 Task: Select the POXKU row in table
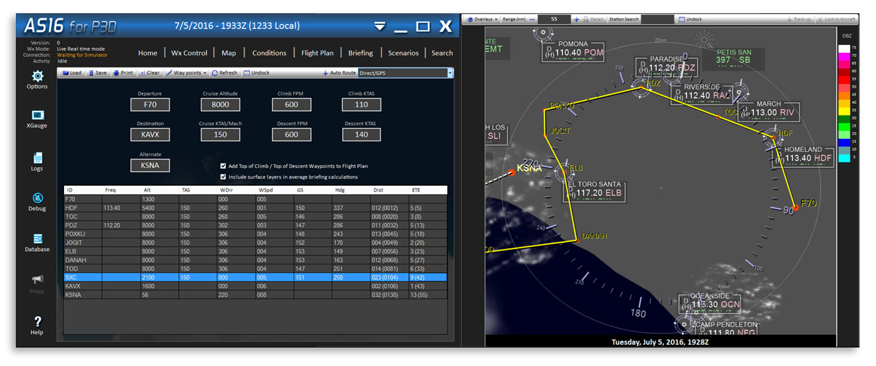click(x=255, y=234)
